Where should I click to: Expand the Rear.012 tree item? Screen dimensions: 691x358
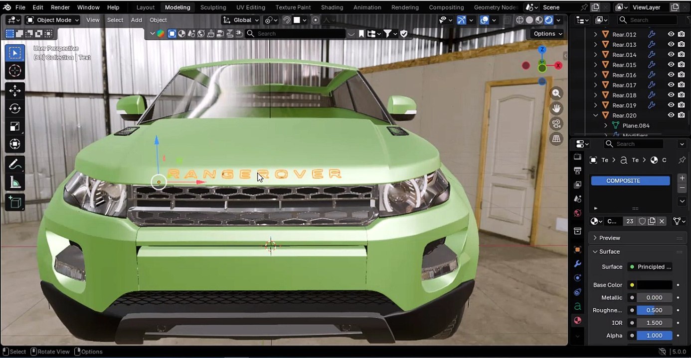pyautogui.click(x=595, y=34)
